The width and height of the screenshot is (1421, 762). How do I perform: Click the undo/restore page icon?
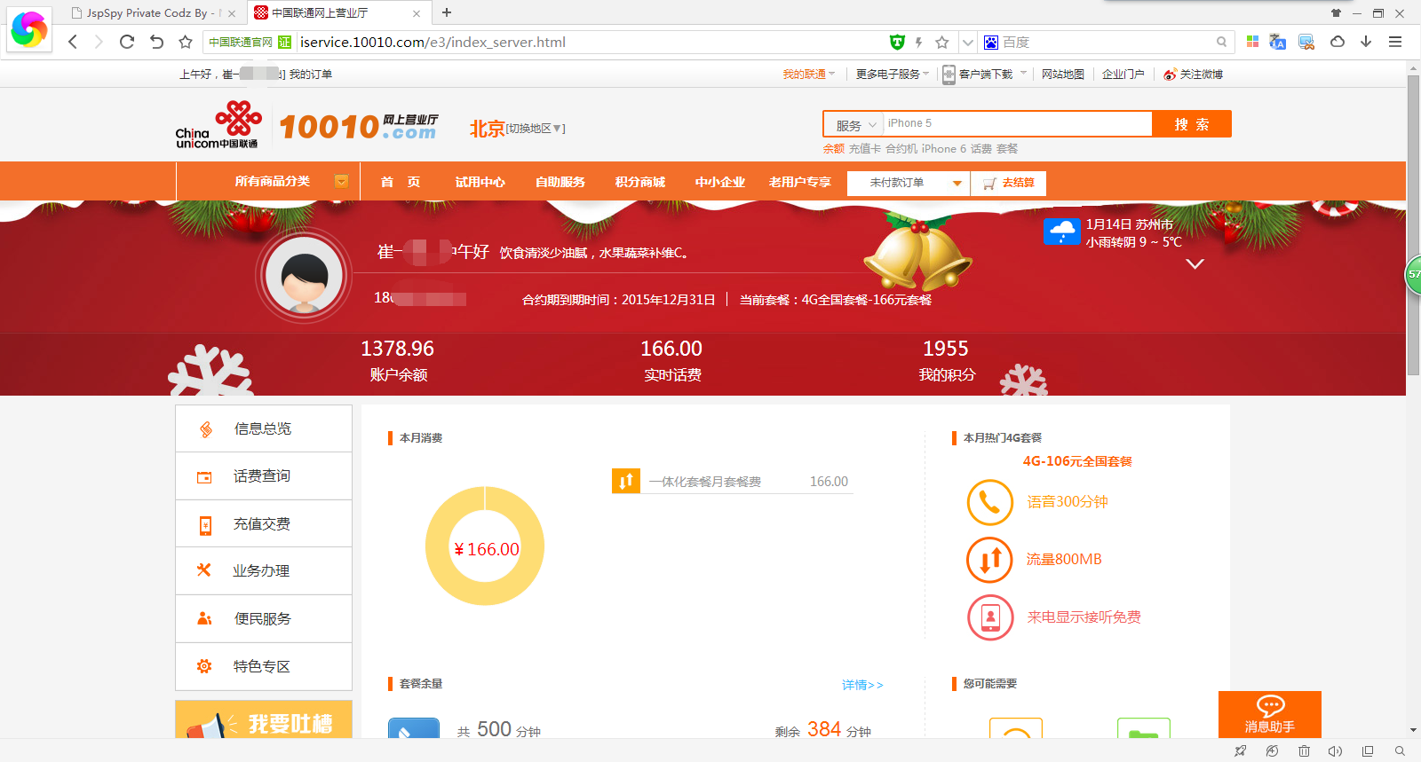[x=156, y=42]
